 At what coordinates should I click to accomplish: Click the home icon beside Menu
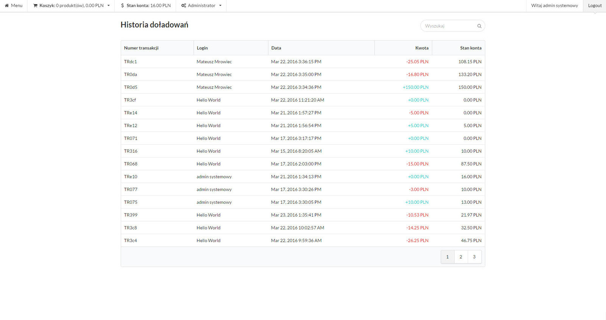[x=7, y=6]
